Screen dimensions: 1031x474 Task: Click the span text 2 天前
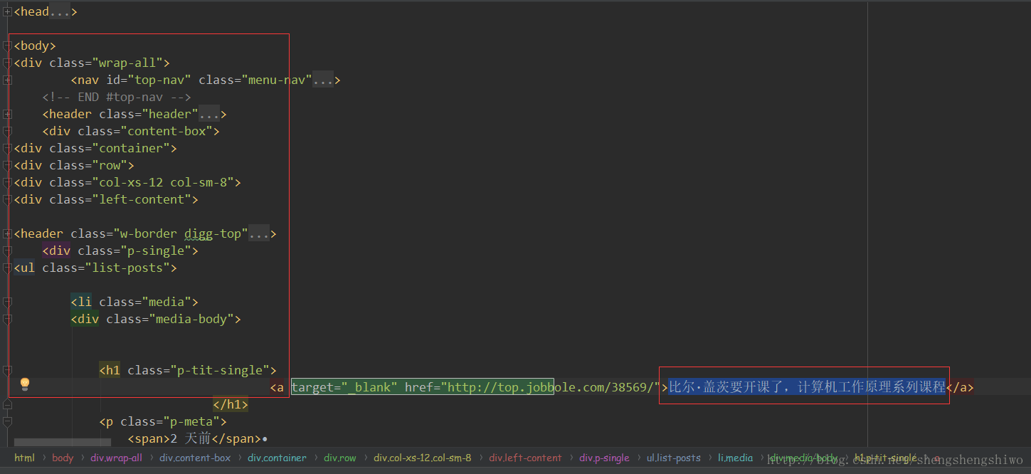click(x=191, y=438)
